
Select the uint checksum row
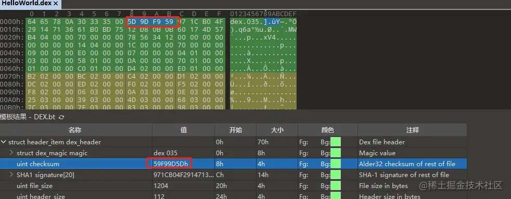pyautogui.click(x=233, y=164)
